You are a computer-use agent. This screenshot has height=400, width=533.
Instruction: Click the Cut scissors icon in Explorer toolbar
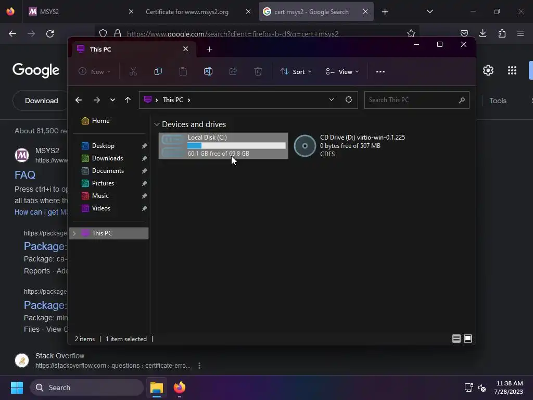[x=133, y=71]
